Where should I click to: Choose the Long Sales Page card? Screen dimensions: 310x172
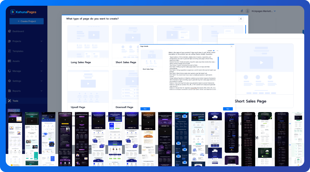tap(88, 46)
